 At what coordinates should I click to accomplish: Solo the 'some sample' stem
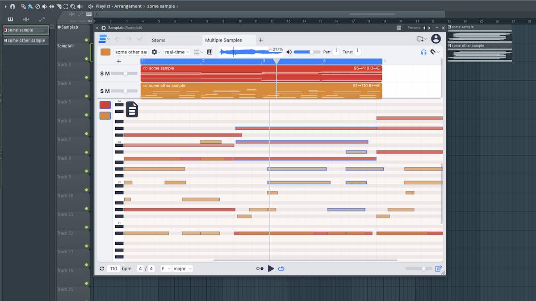pos(102,74)
